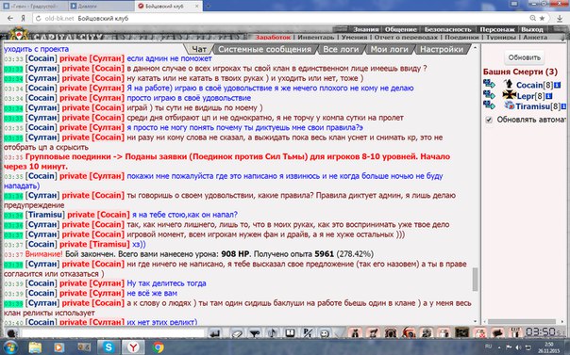
Task: Click the info icon beside Lepr[8]
Action: click(x=549, y=96)
